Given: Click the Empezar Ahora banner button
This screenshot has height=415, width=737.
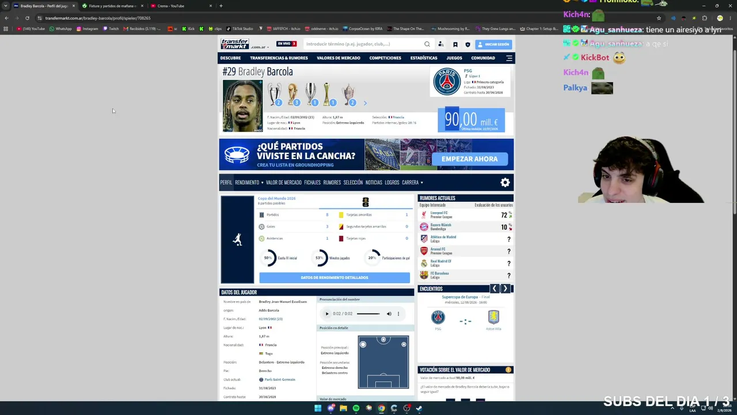Looking at the screenshot, I should point(470,159).
